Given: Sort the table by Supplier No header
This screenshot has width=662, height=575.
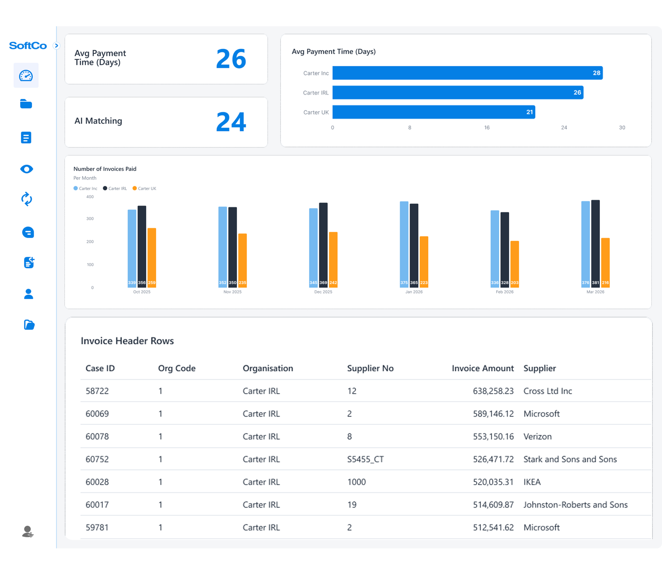Looking at the screenshot, I should 370,368.
